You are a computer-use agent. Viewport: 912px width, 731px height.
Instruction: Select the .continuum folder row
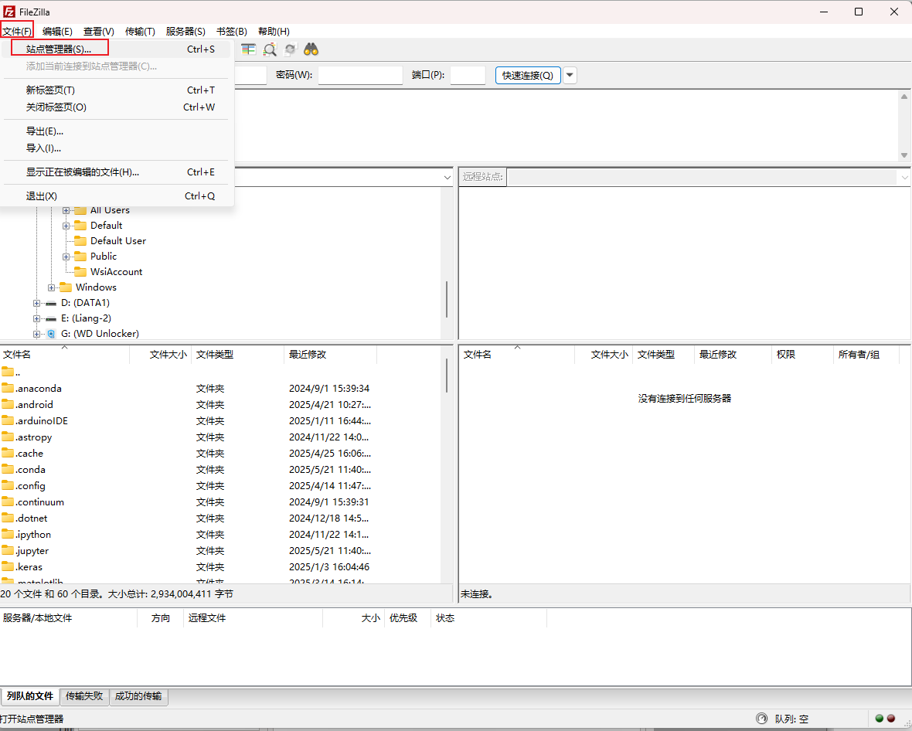221,501
